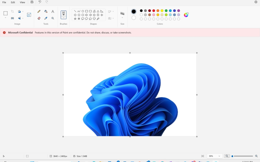Choose the Curve shape
260x162 pixels.
click(79, 11)
